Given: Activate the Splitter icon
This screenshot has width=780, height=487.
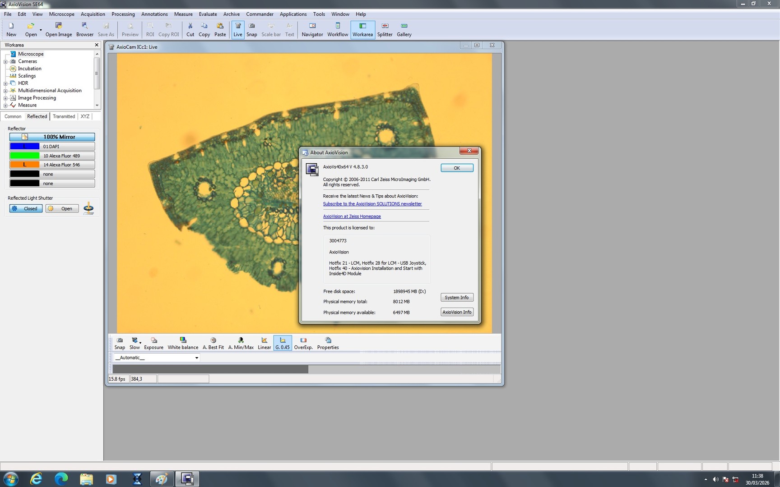Looking at the screenshot, I should [385, 28].
